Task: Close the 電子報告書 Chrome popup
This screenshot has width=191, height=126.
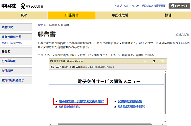Action: (x=162, y=61)
